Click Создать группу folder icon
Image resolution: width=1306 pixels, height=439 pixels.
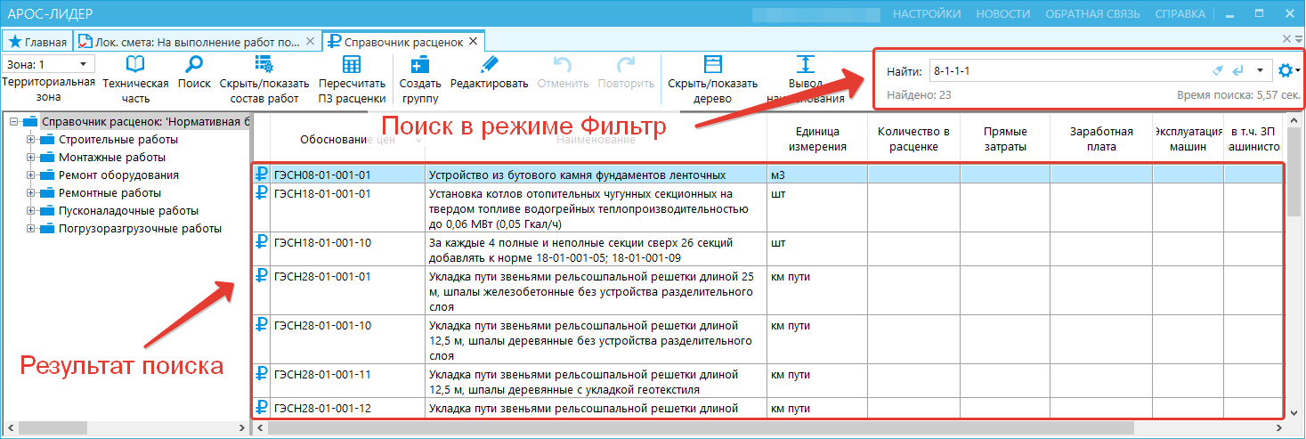tap(420, 64)
